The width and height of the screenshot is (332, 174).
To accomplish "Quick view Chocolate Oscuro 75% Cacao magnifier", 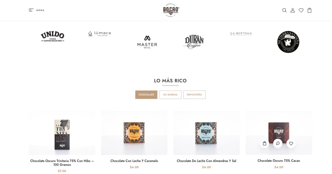I will tap(278, 143).
